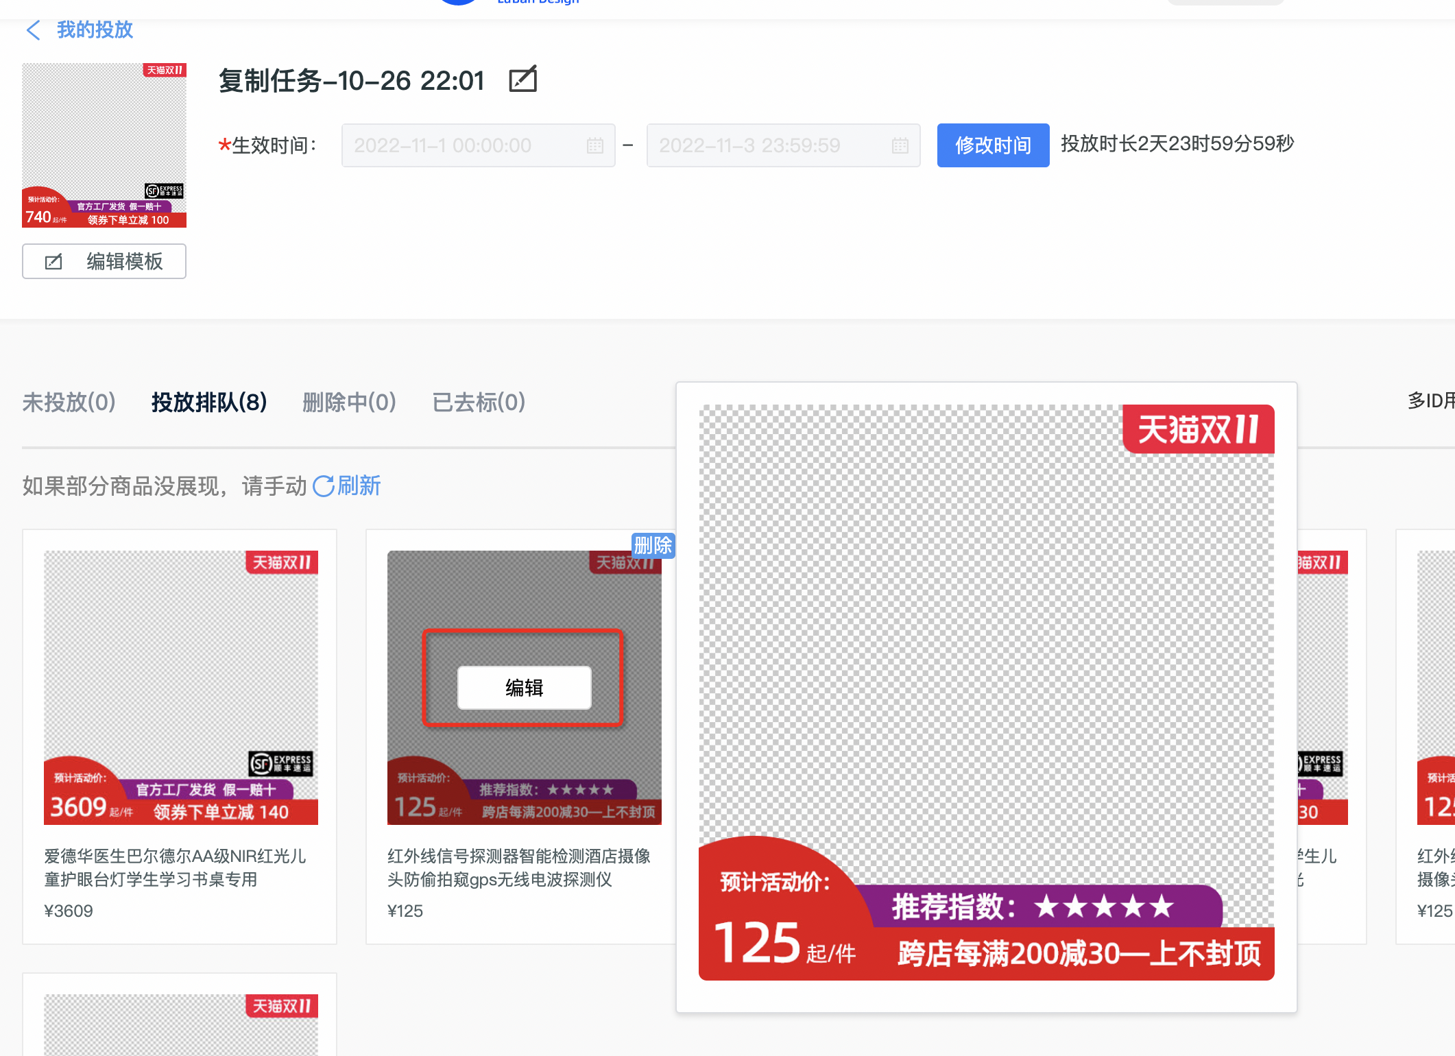Click the 投放时长2天23时59分59秒 text
This screenshot has width=1455, height=1056.
1177,144
